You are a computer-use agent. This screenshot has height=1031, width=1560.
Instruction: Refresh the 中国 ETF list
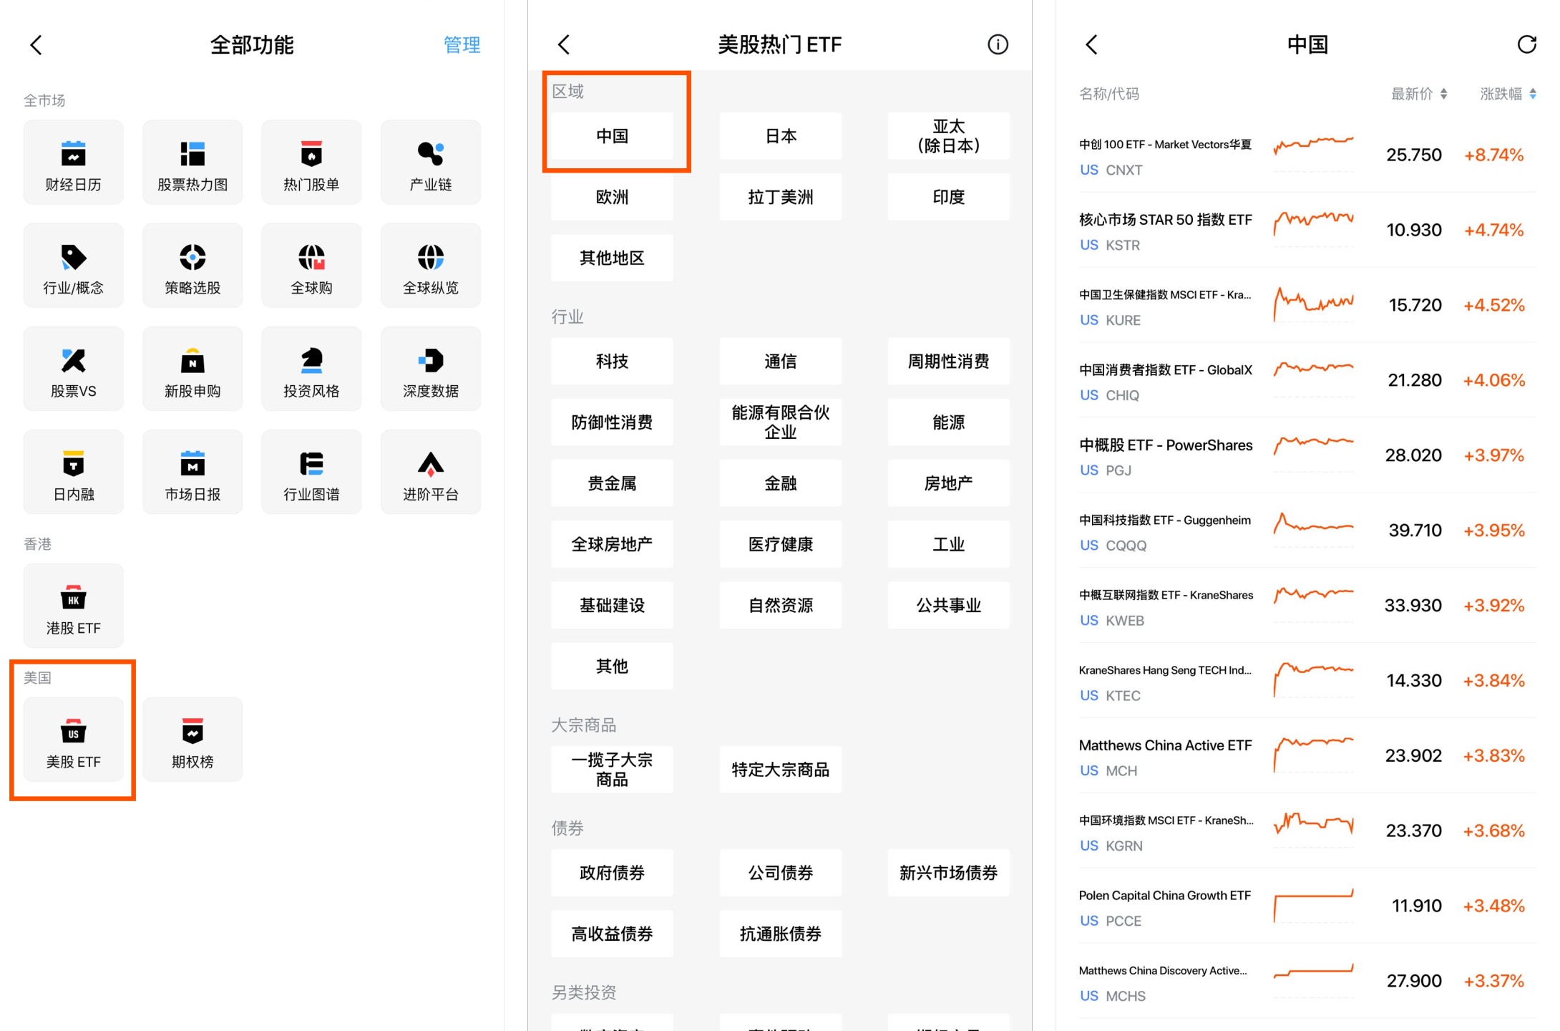coord(1526,45)
